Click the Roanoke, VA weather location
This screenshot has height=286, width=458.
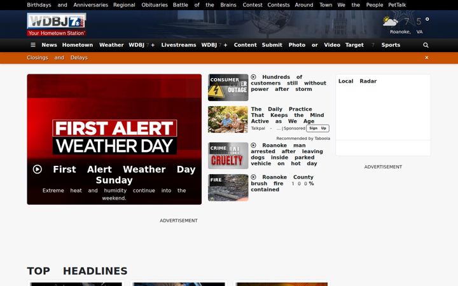click(406, 32)
